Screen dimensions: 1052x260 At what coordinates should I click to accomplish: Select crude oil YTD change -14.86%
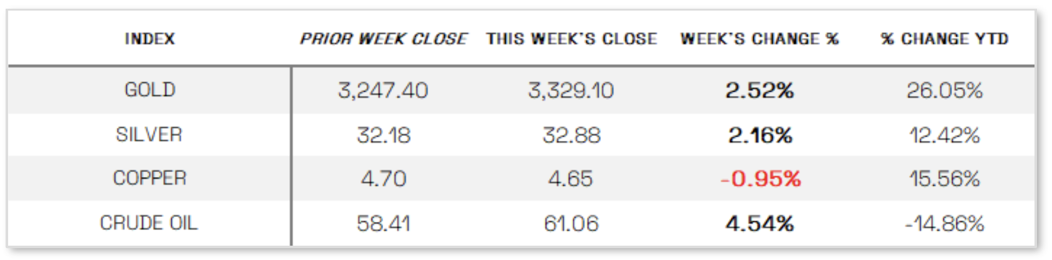tap(944, 224)
